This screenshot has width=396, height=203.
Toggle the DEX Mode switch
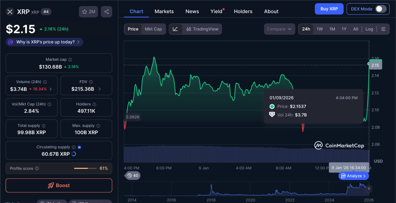pyautogui.click(x=380, y=9)
